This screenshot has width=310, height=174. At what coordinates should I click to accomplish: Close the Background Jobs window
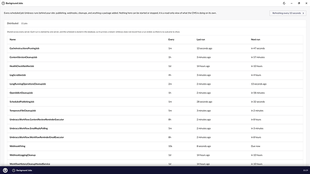click(x=306, y=3)
